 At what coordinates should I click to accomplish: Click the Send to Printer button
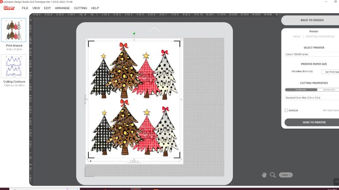(314, 122)
